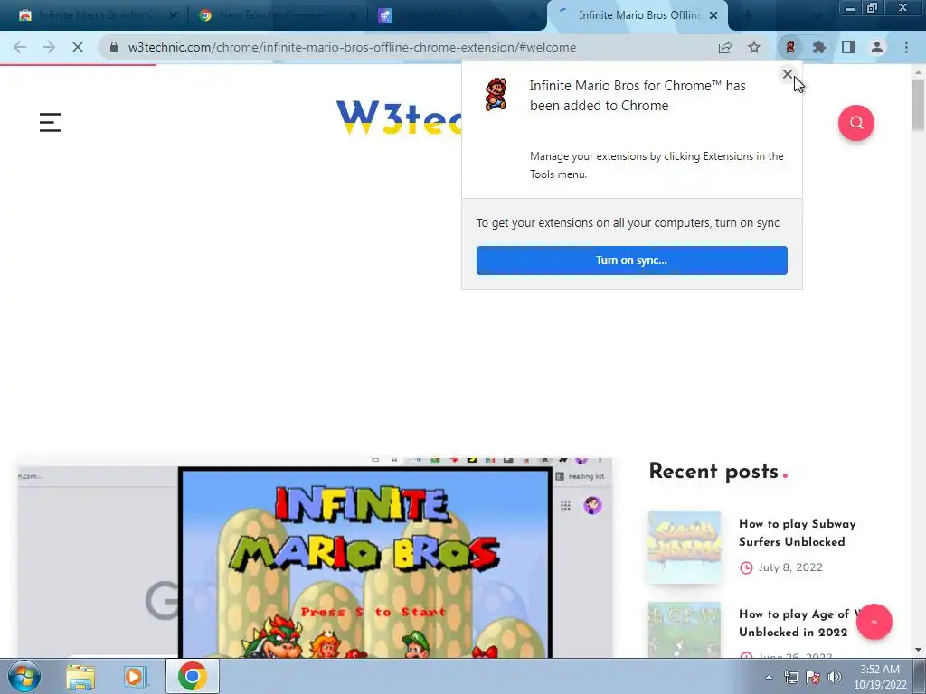Viewport: 926px width, 694px height.
Task: Click the Chrome taskbar icon
Action: pyautogui.click(x=193, y=676)
